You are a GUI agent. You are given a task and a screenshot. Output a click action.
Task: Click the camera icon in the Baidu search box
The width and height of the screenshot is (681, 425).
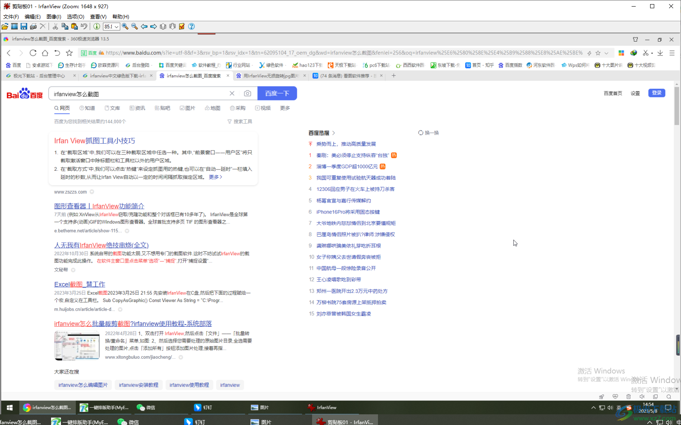tap(247, 93)
